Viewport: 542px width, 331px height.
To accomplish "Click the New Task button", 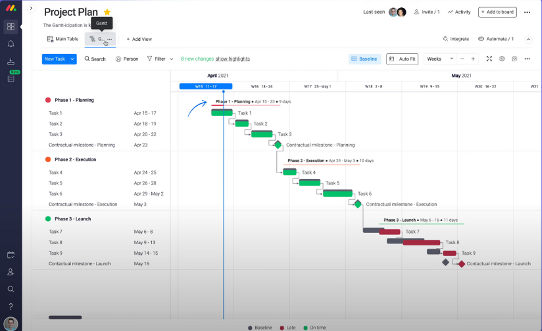I will pyautogui.click(x=55, y=59).
